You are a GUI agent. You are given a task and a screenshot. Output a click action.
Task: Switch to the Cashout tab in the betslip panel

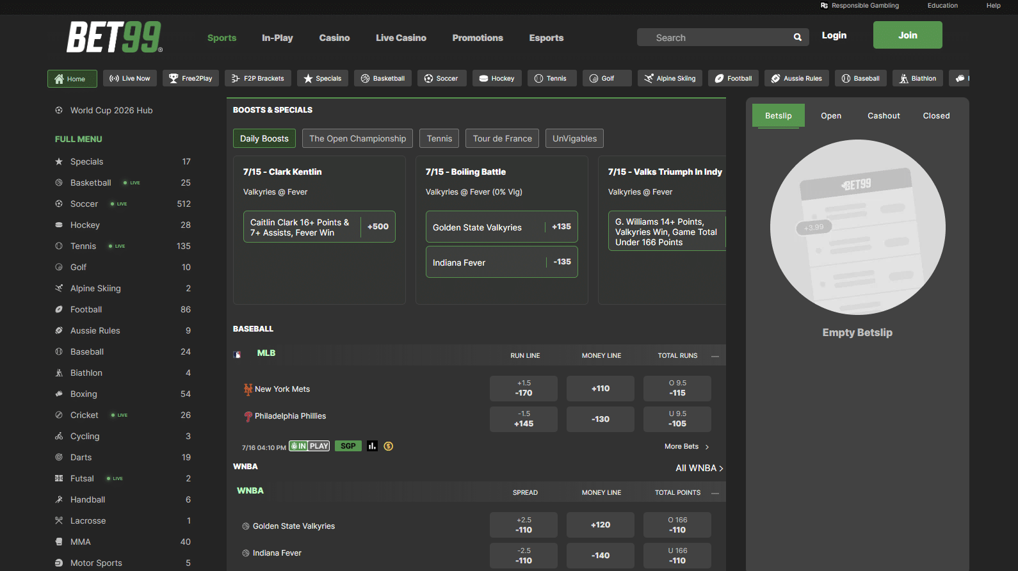[x=884, y=116]
